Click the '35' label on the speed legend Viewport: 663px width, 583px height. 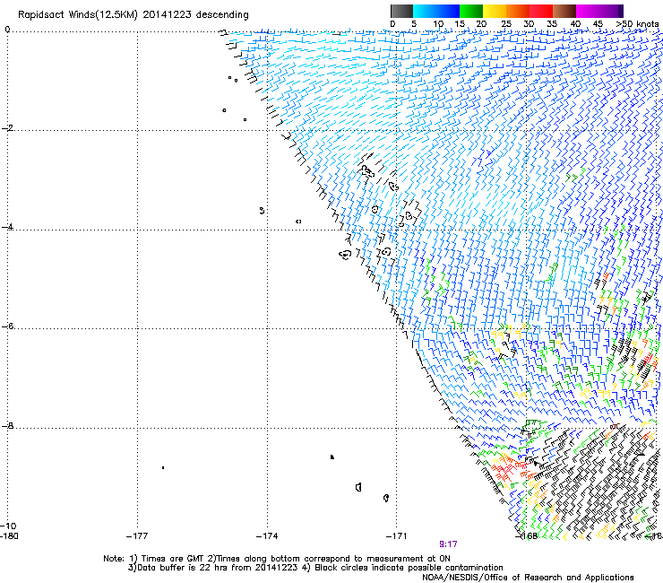(552, 24)
